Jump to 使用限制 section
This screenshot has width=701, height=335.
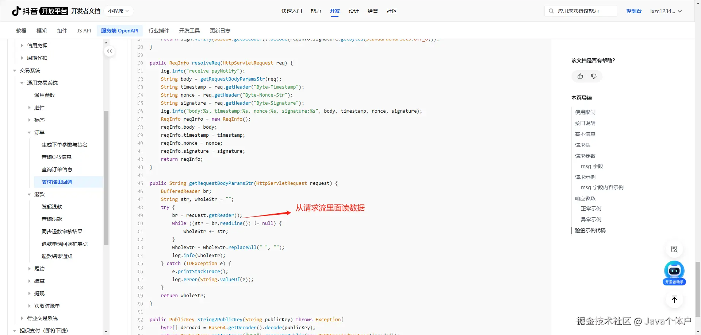click(x=585, y=112)
